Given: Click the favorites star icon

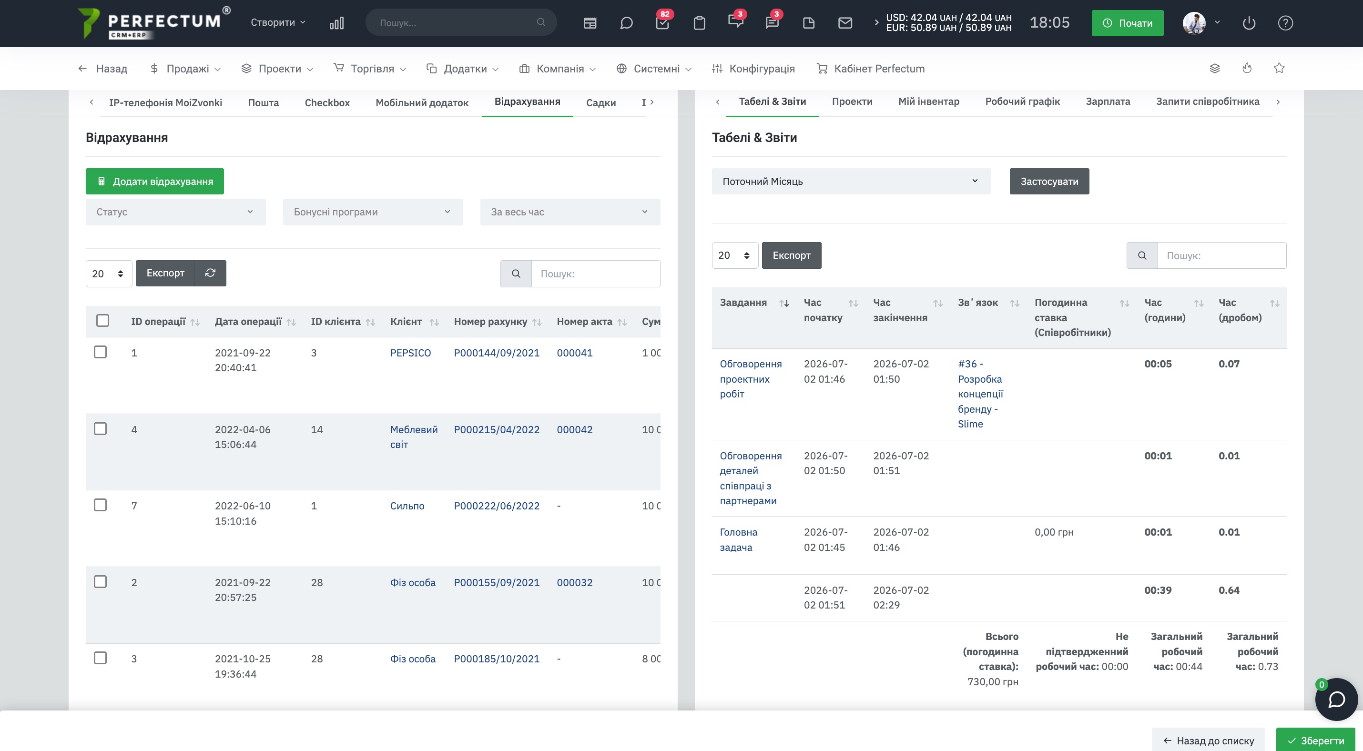Looking at the screenshot, I should 1279,68.
